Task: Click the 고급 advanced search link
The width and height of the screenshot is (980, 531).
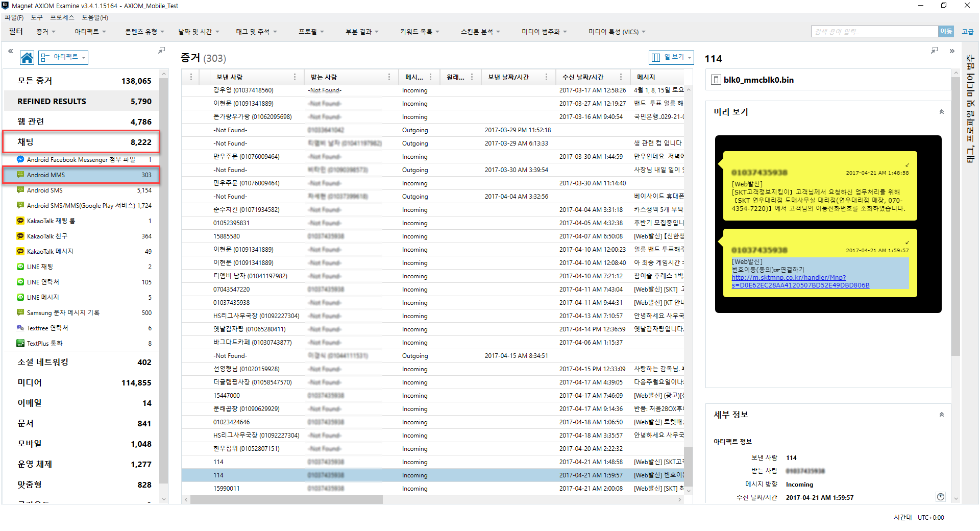Action: pyautogui.click(x=967, y=32)
